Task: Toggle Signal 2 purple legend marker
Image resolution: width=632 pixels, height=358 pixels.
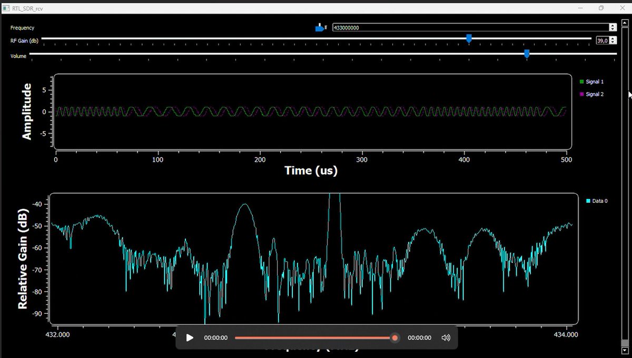Action: click(x=581, y=94)
